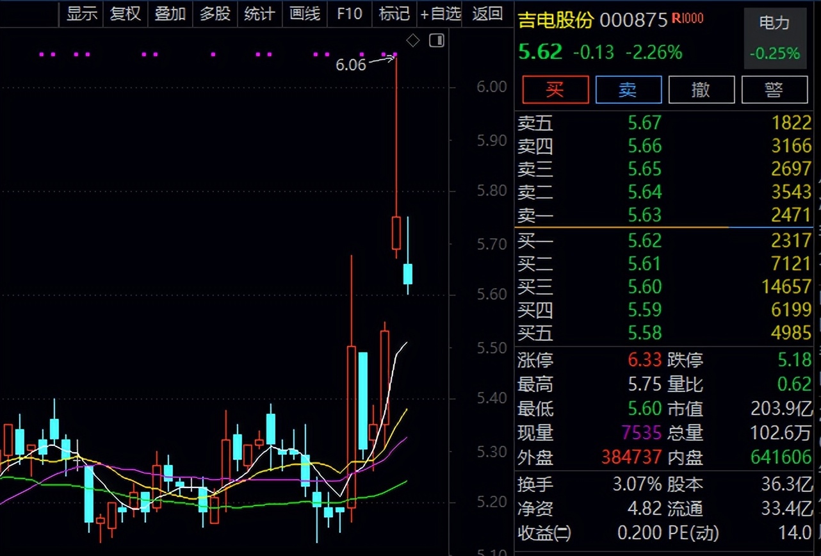Viewport: 821px width, 556px height.
Task: Click the 净资 value 4.82
Action: click(x=644, y=509)
